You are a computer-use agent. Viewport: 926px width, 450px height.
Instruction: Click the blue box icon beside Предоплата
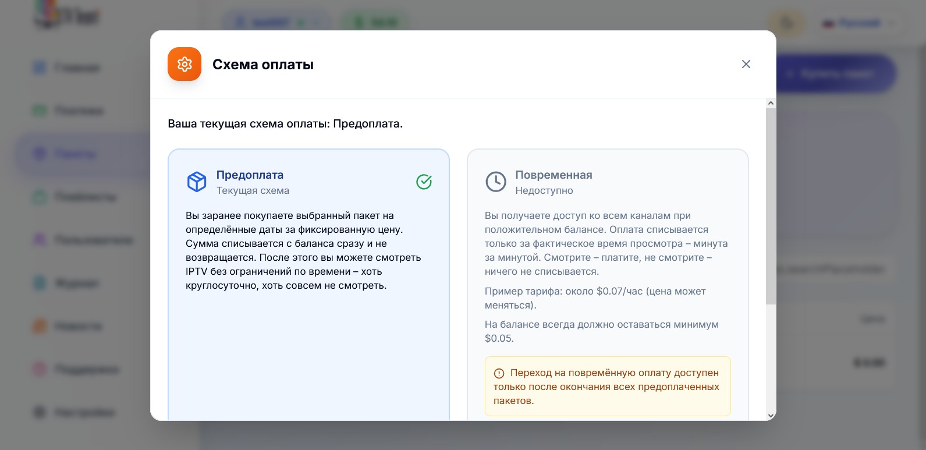(x=197, y=182)
